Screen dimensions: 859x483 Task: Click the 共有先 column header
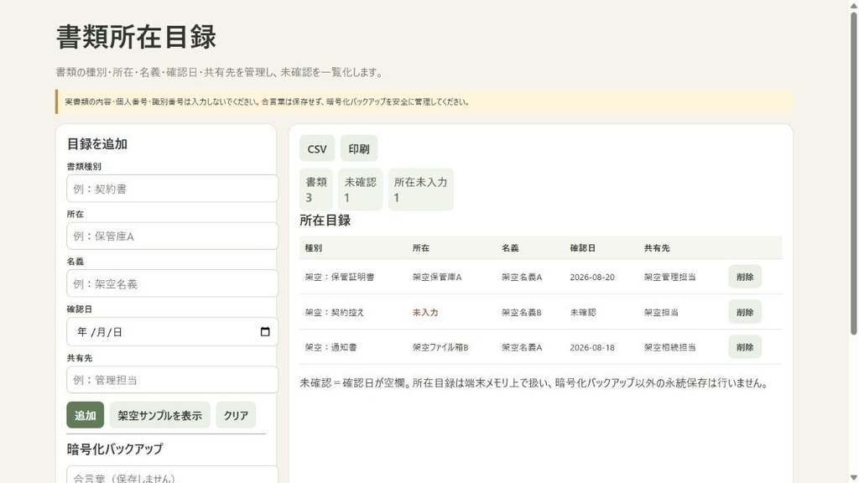tap(657, 248)
